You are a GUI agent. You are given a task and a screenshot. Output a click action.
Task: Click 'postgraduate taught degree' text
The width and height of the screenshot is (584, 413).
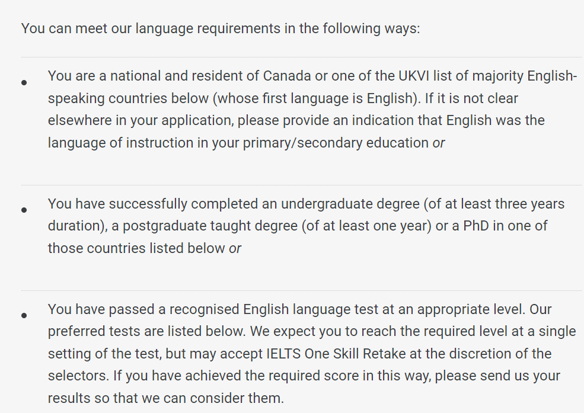(210, 226)
